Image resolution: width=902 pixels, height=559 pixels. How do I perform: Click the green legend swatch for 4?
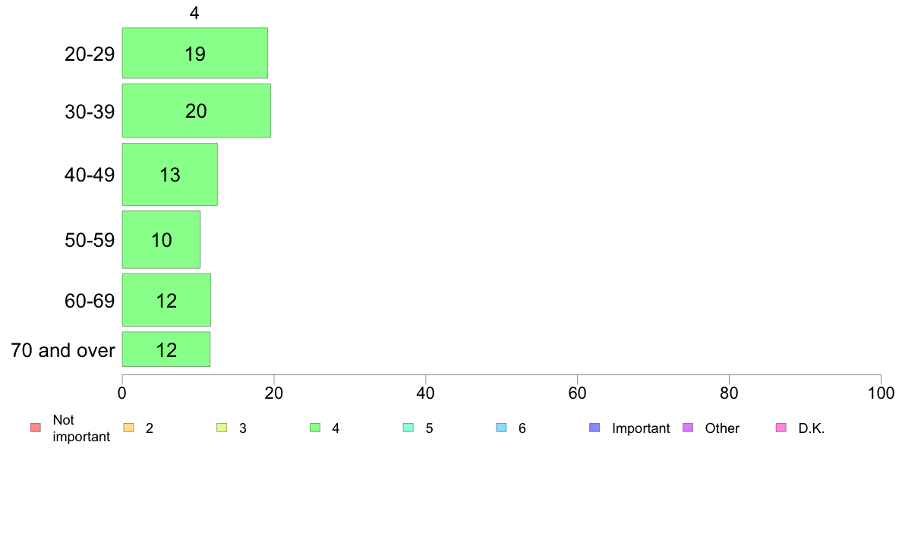(x=315, y=428)
